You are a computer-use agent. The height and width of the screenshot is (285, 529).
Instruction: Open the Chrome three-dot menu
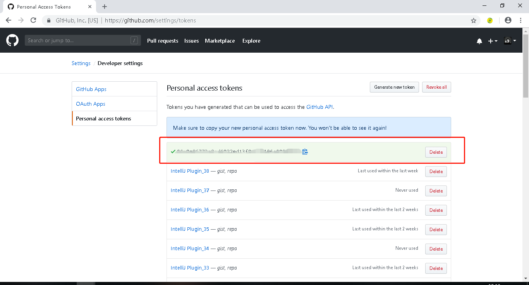tap(521, 21)
